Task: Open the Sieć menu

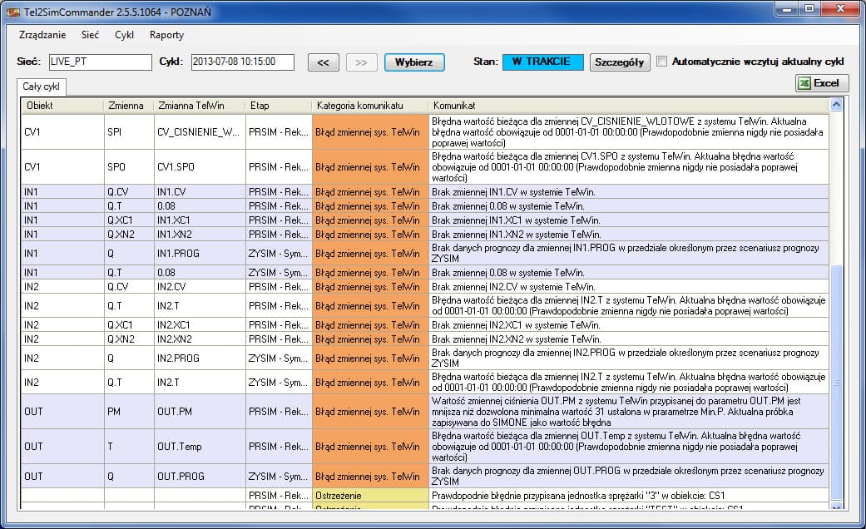Action: pos(90,35)
